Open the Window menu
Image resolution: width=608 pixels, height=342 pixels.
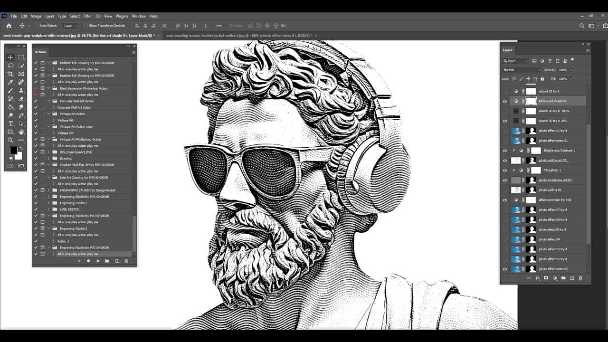tap(139, 16)
